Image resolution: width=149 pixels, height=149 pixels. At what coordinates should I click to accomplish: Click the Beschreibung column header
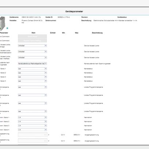pos(97,33)
